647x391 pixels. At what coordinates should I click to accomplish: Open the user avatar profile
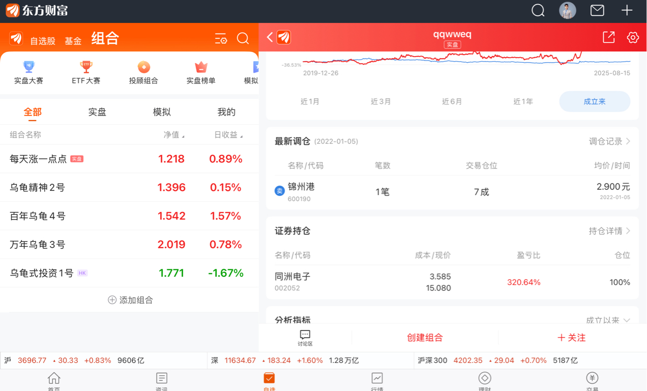[x=568, y=10]
